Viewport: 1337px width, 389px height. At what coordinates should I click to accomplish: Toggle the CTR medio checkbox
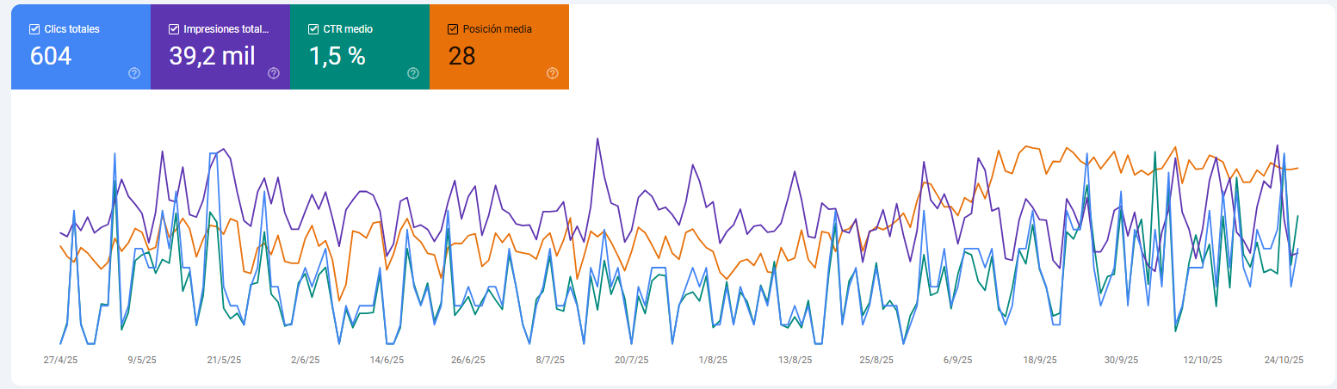pos(313,29)
